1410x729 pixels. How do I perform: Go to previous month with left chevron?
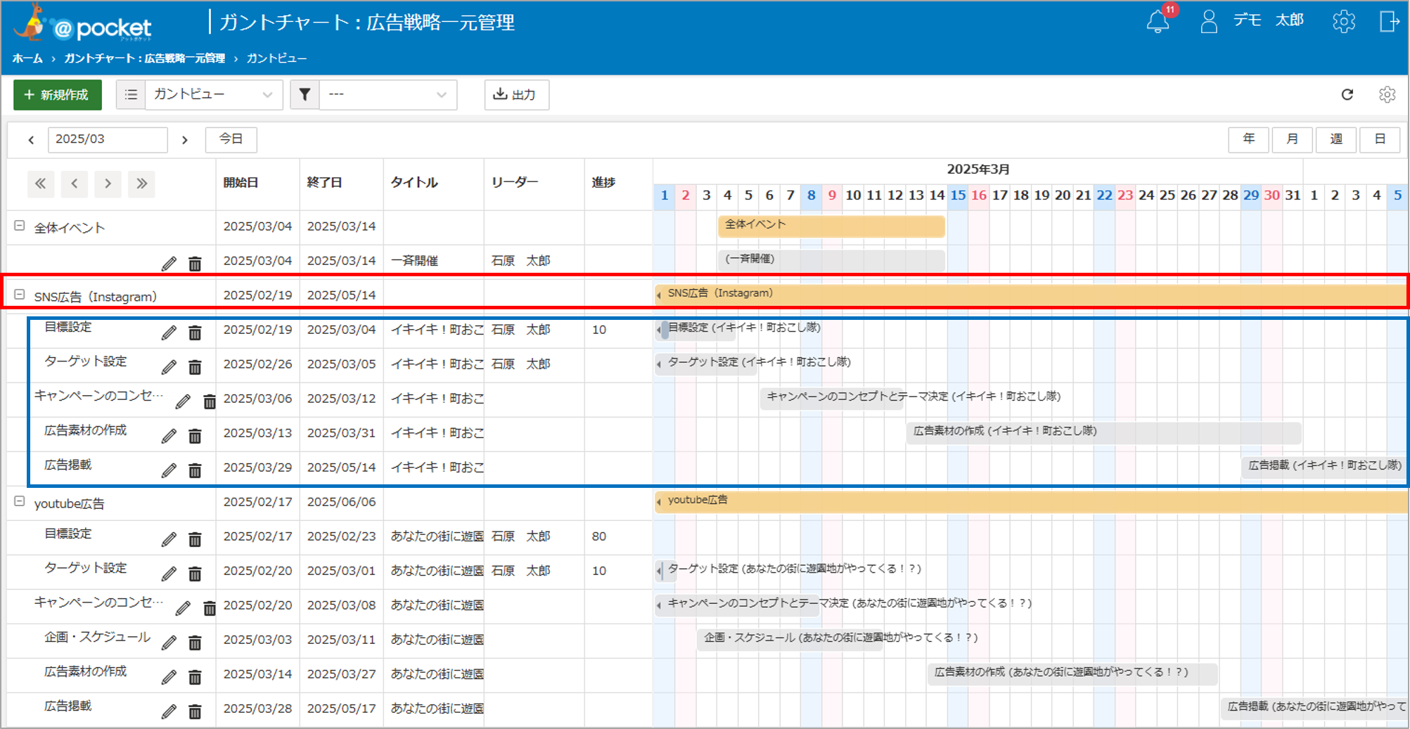(31, 140)
